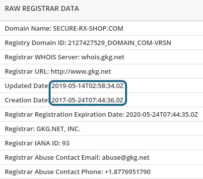Select the 2017-05-24T07:44:36.0Z creation timestamp

(x=87, y=100)
